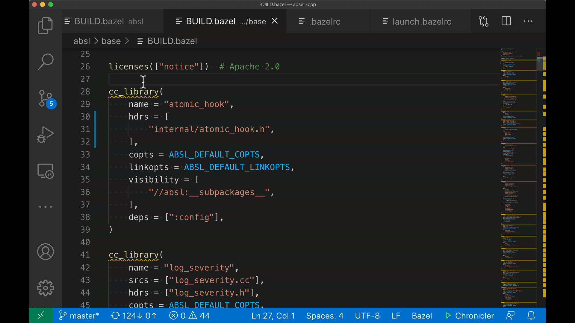Open editor More Actions ellipsis menu
The height and width of the screenshot is (323, 575).
pos(528,21)
